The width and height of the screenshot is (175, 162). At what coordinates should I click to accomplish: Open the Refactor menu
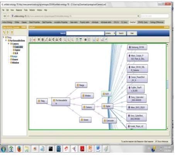(32, 10)
